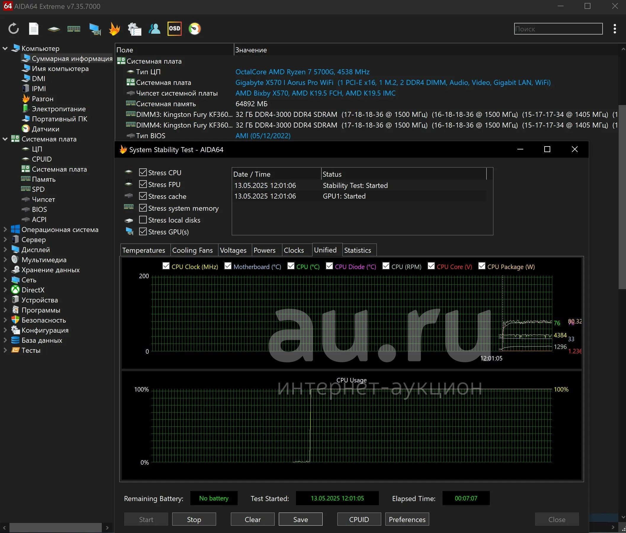626x533 pixels.
Task: Expand Операционная система node
Action: [5, 230]
